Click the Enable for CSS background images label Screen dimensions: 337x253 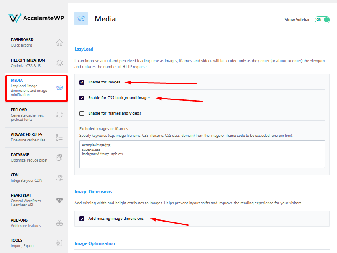(119, 98)
